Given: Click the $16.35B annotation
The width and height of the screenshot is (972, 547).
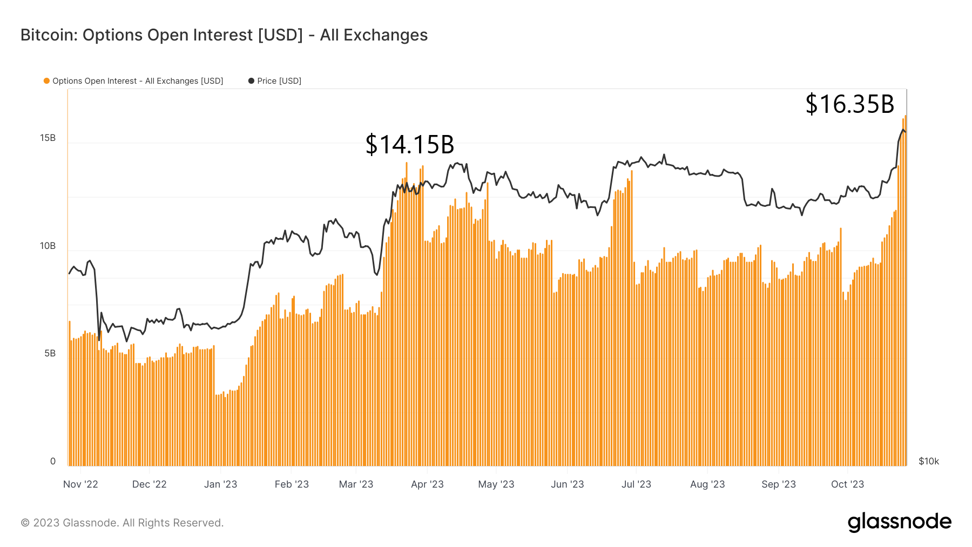Looking at the screenshot, I should click(x=850, y=104).
